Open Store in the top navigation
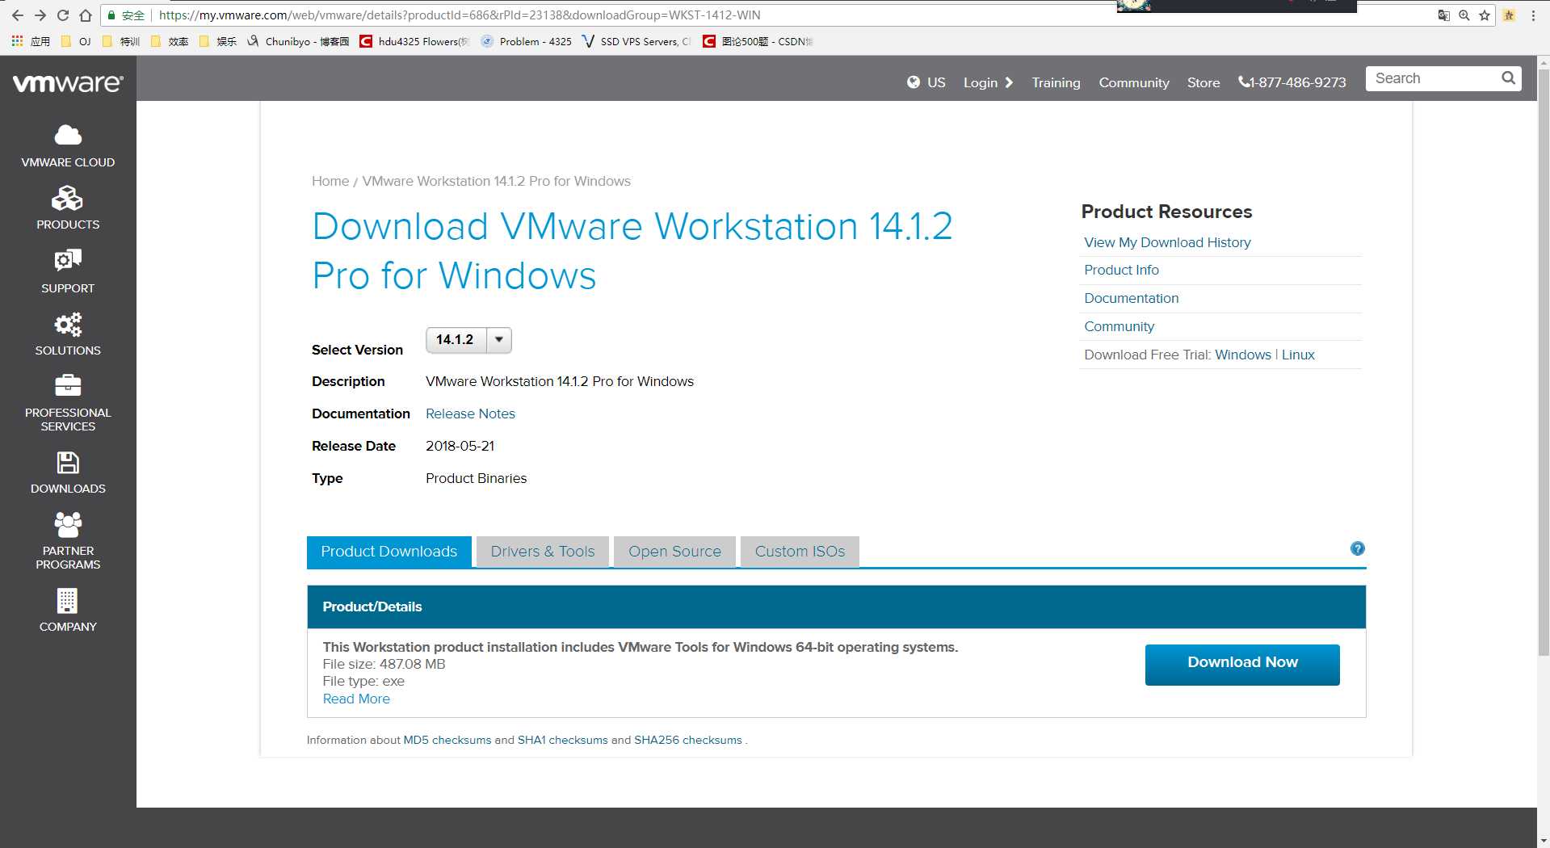This screenshot has width=1550, height=848. tap(1203, 82)
